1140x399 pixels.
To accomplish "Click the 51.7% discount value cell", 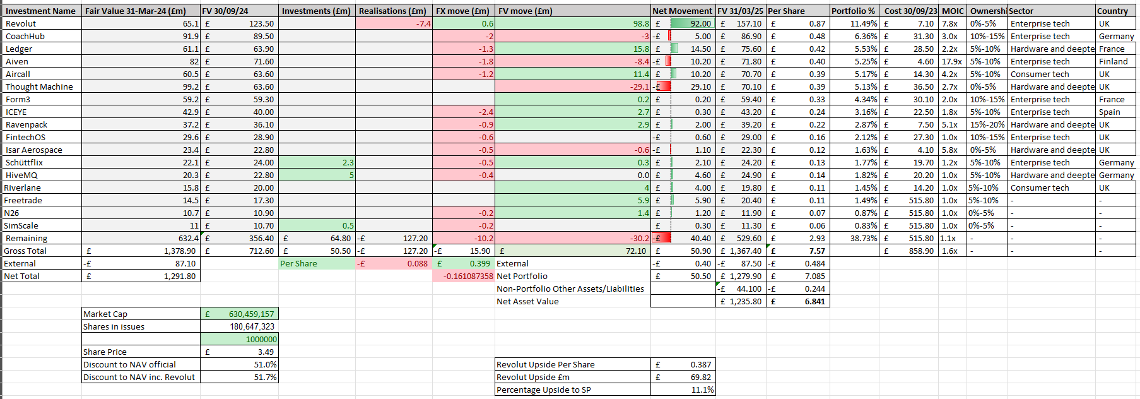I will 239,377.
